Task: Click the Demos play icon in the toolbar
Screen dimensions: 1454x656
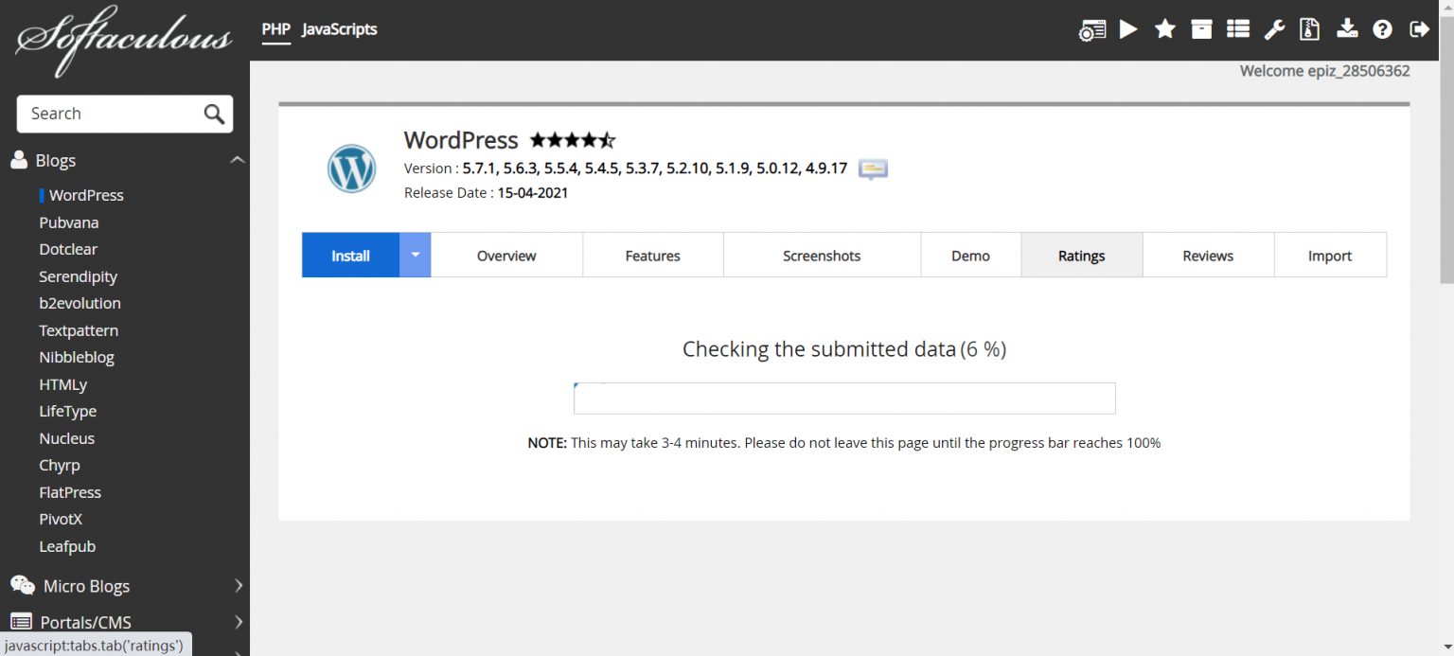Action: click(x=1127, y=29)
